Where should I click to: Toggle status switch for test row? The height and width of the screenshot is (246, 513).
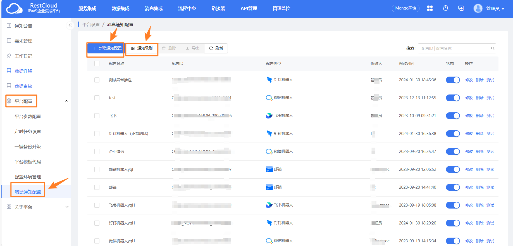453,98
